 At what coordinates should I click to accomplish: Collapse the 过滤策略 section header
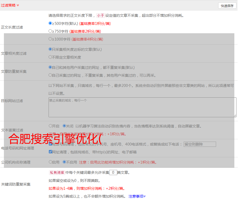point(18,5)
